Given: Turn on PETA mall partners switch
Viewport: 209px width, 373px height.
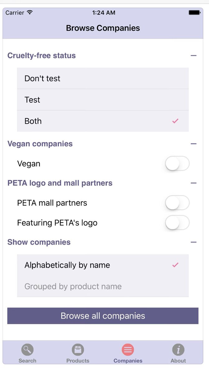Looking at the screenshot, I should pyautogui.click(x=177, y=203).
